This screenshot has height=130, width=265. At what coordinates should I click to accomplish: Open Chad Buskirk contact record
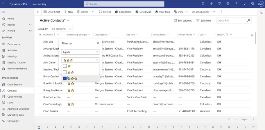click(x=51, y=111)
